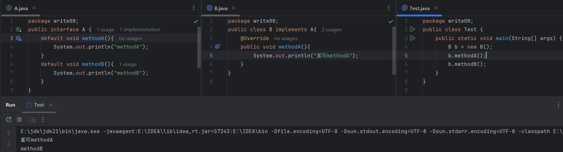Click the 'public class B implements A{' line
The image size is (563, 152).
[272, 30]
